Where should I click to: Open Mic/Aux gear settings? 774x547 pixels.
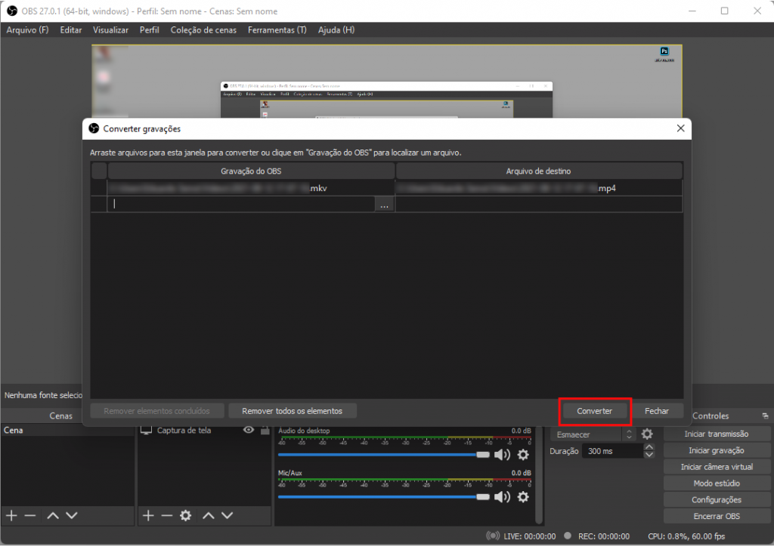tap(522, 497)
